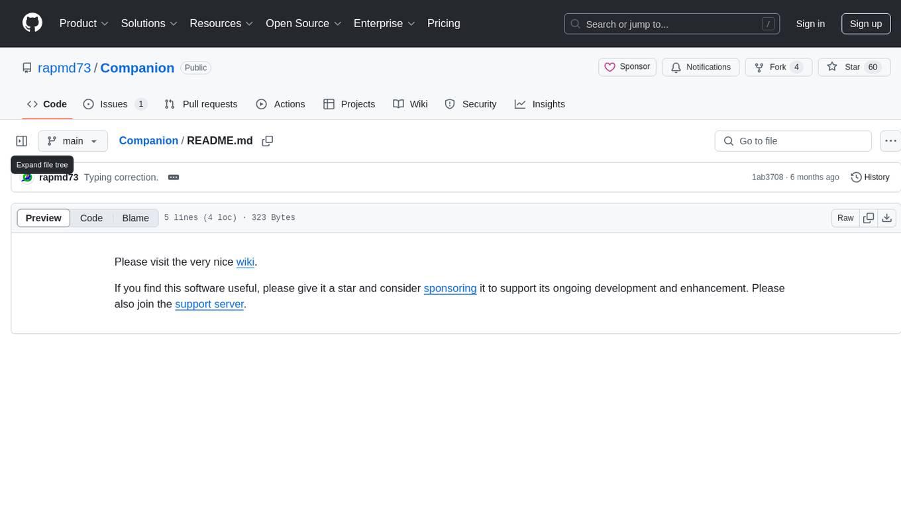Screen dimensions: 901x506
Task: Click the Companion breadcrumb link
Action: [148, 140]
